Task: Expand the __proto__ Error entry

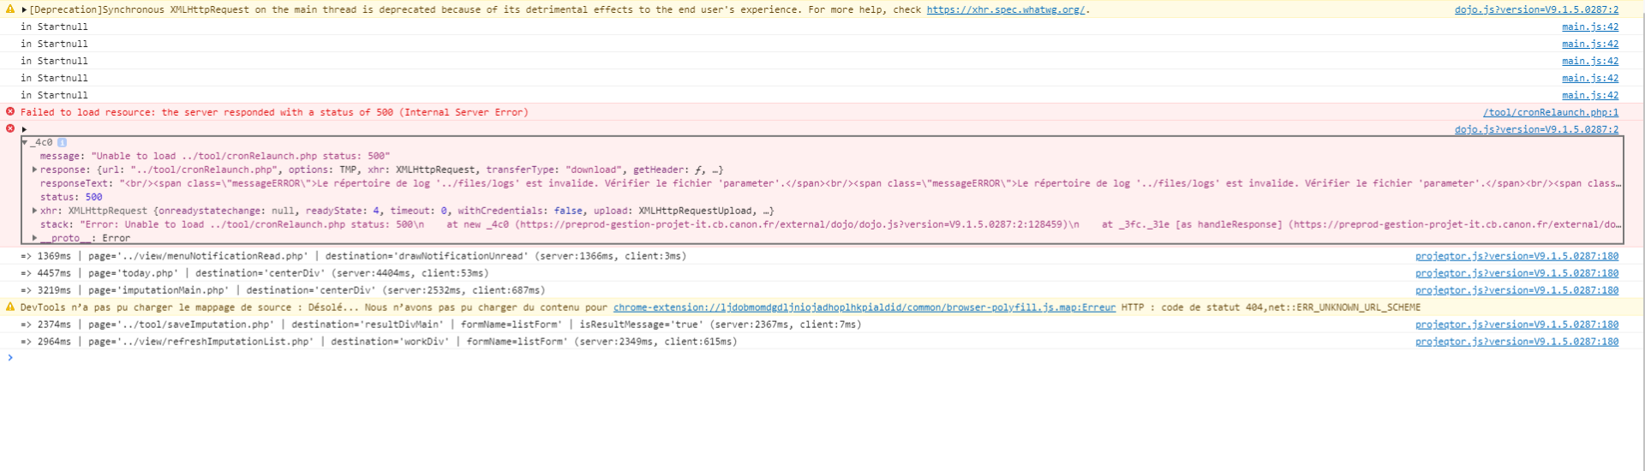Action: coord(34,238)
